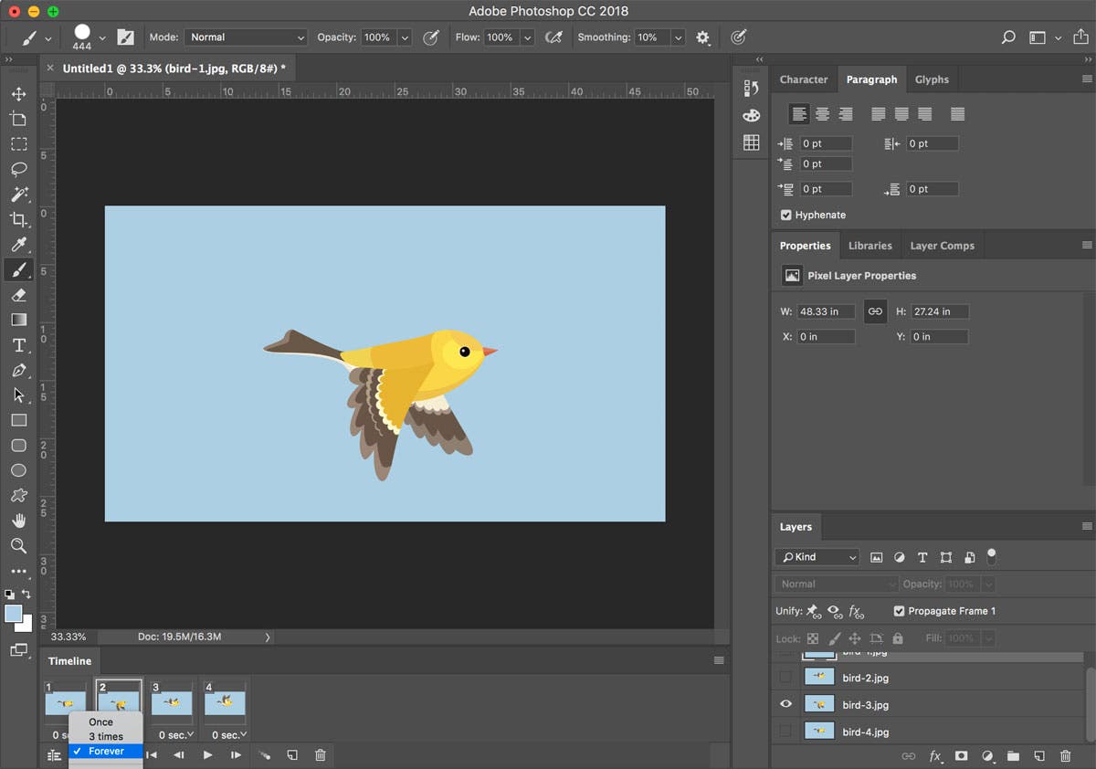Click the tween animation frames icon
Viewport: 1096px width, 769px height.
pyautogui.click(x=264, y=755)
